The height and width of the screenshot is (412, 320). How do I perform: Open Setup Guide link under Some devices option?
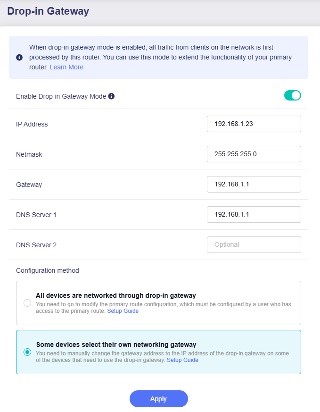point(182,360)
